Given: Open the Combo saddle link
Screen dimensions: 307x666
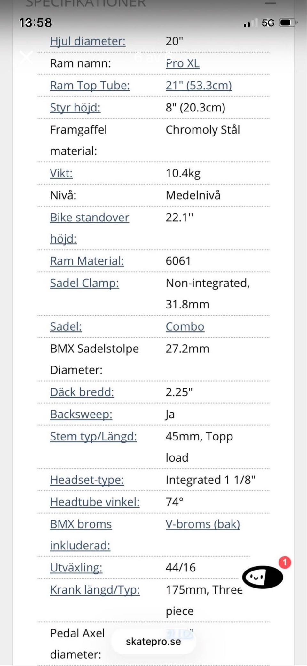Looking at the screenshot, I should click(x=185, y=327).
